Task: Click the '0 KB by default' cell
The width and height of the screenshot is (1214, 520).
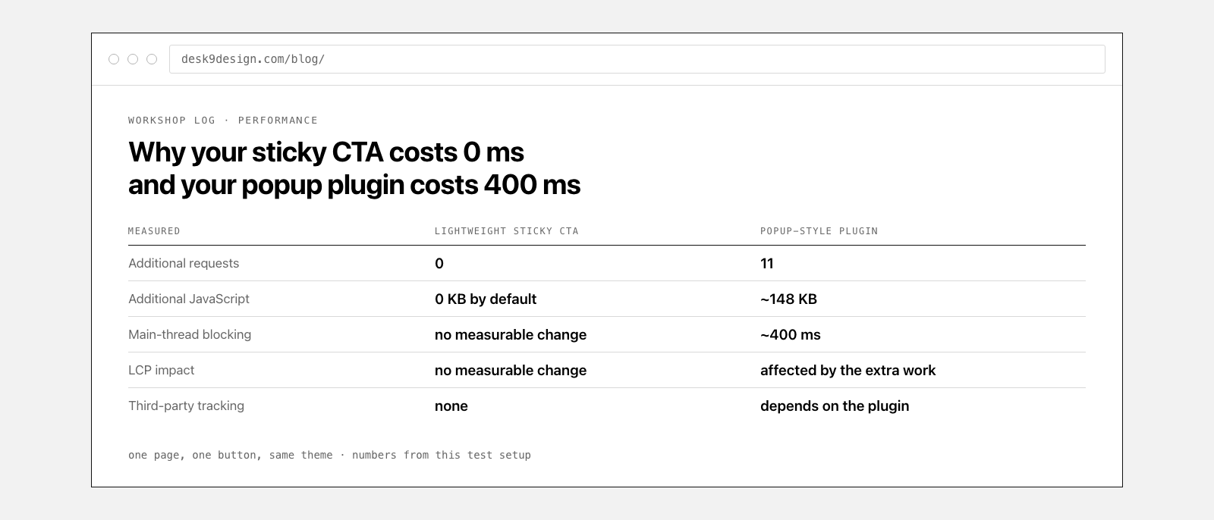Action: click(486, 299)
